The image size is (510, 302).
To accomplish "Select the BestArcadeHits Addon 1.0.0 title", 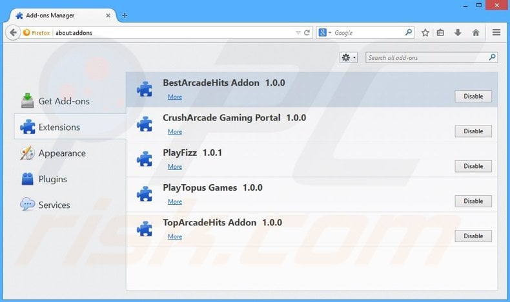I will tap(224, 82).
